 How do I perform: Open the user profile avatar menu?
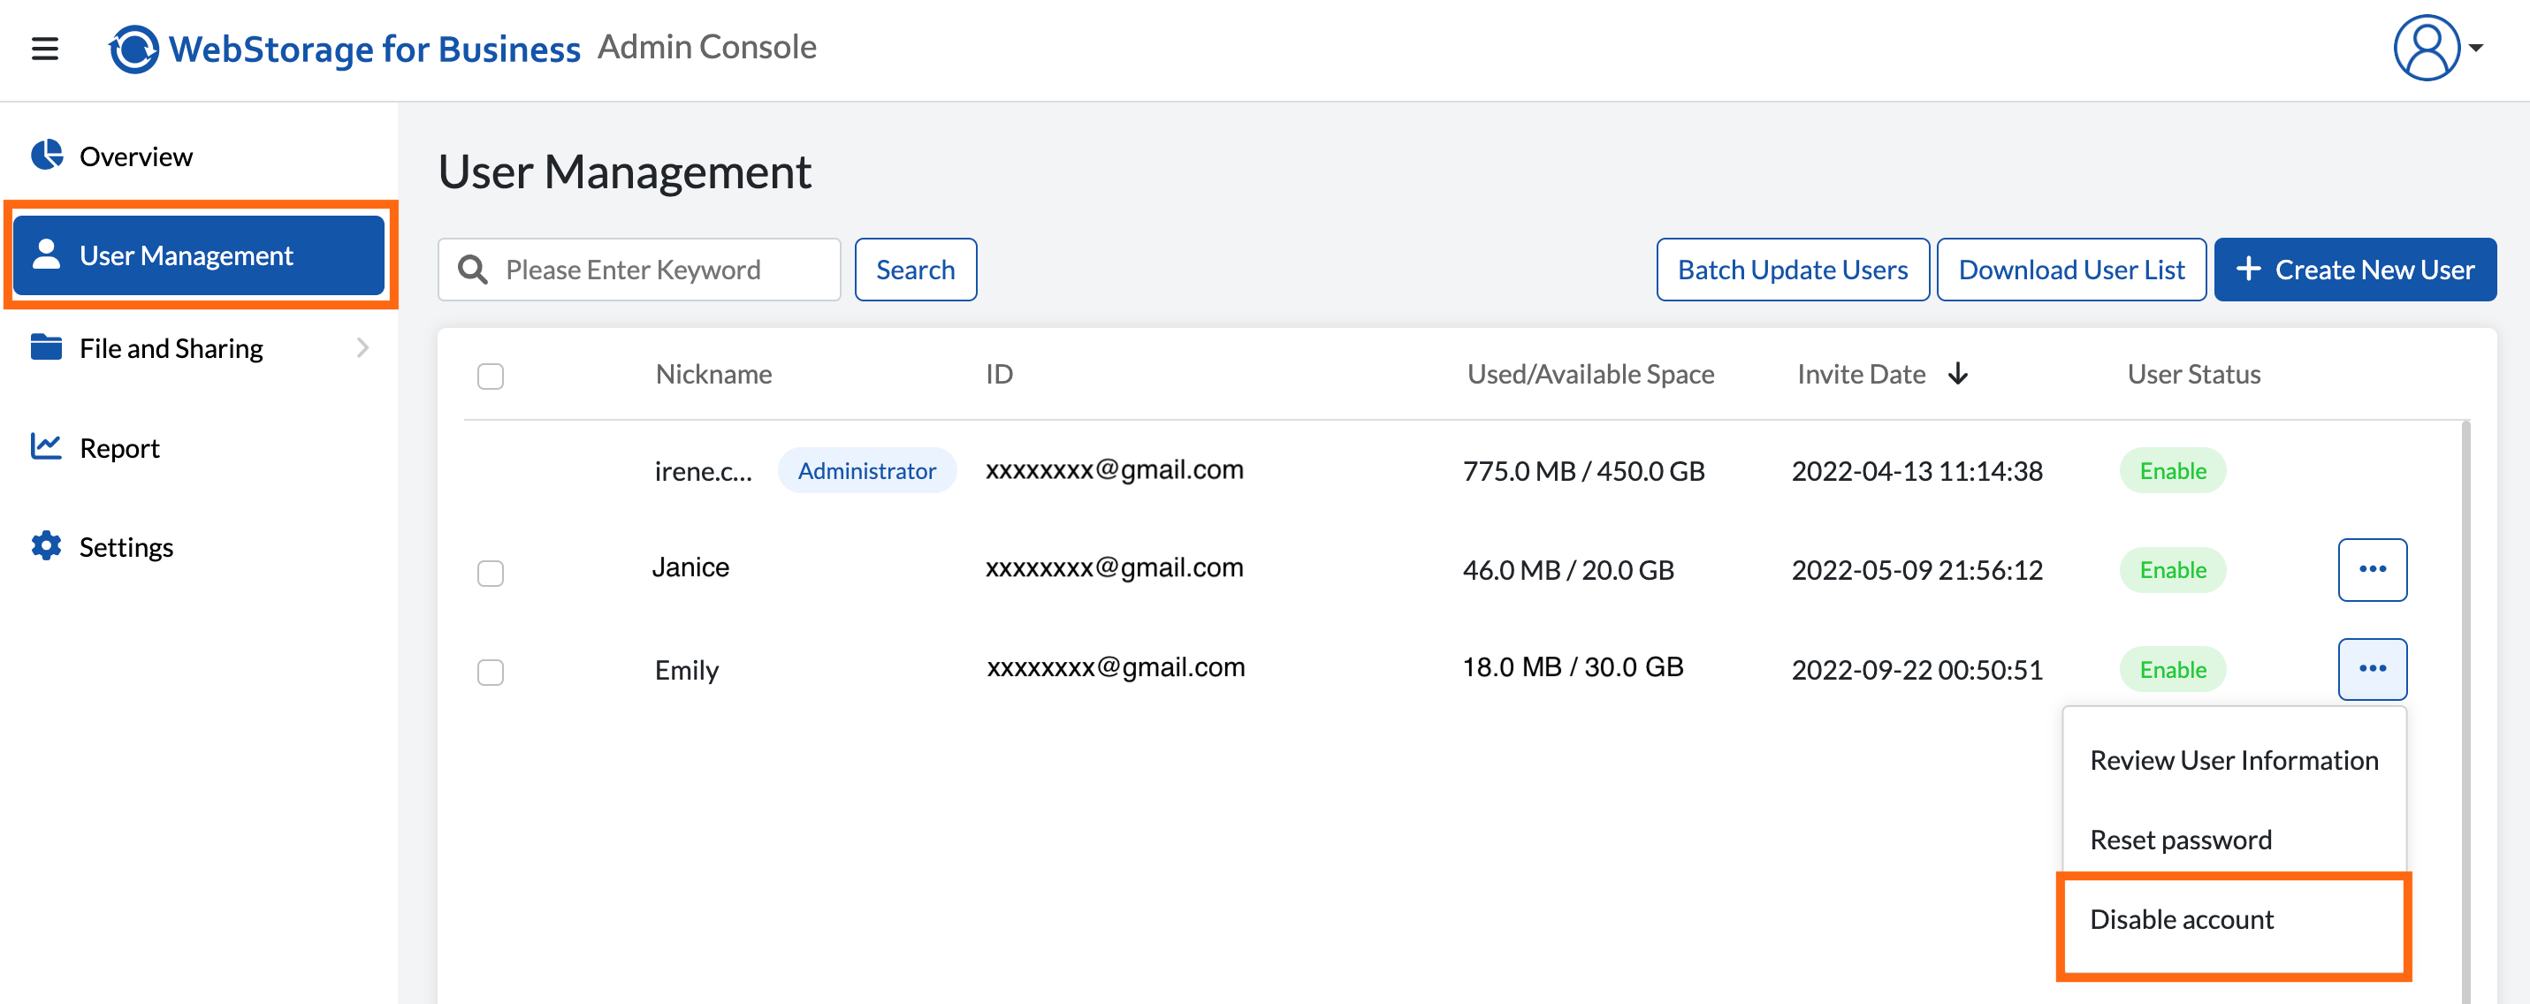(2436, 47)
